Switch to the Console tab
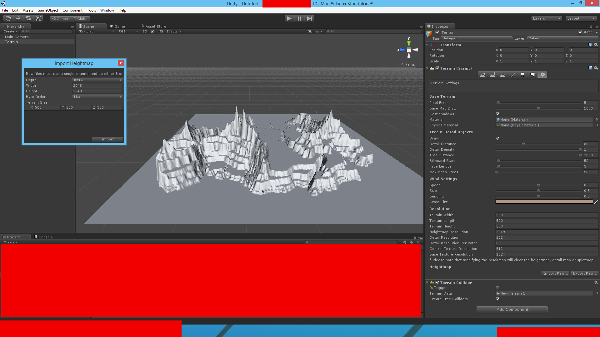 43,237
